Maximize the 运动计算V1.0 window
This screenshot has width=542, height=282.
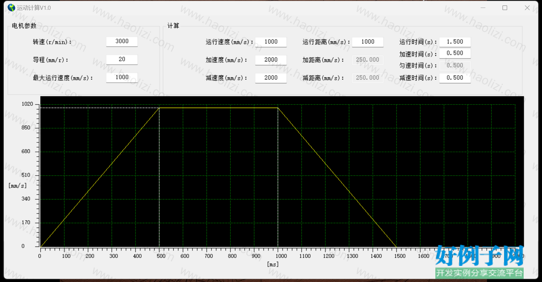pyautogui.click(x=505, y=8)
